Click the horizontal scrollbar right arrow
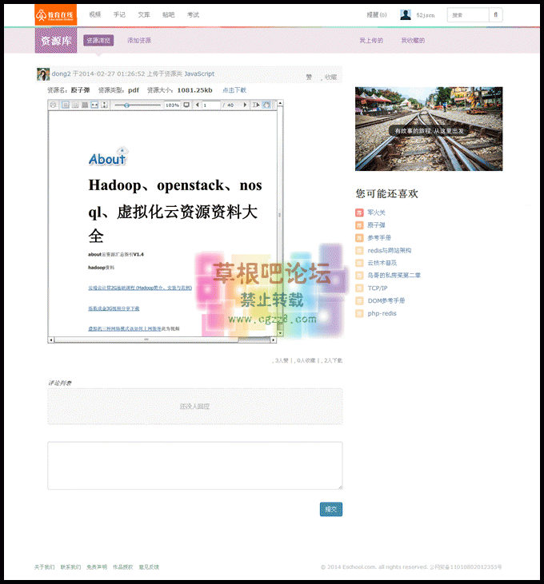 (274, 340)
